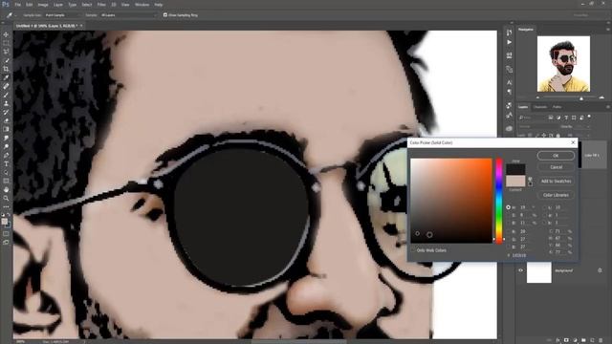Viewport: 612px width, 344px height.
Task: Open the layer filter Kind dropdown
Action: (x=532, y=118)
